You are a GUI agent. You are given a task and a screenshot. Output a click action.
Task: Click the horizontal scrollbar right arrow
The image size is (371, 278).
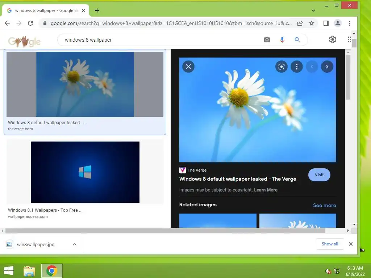click(348, 231)
